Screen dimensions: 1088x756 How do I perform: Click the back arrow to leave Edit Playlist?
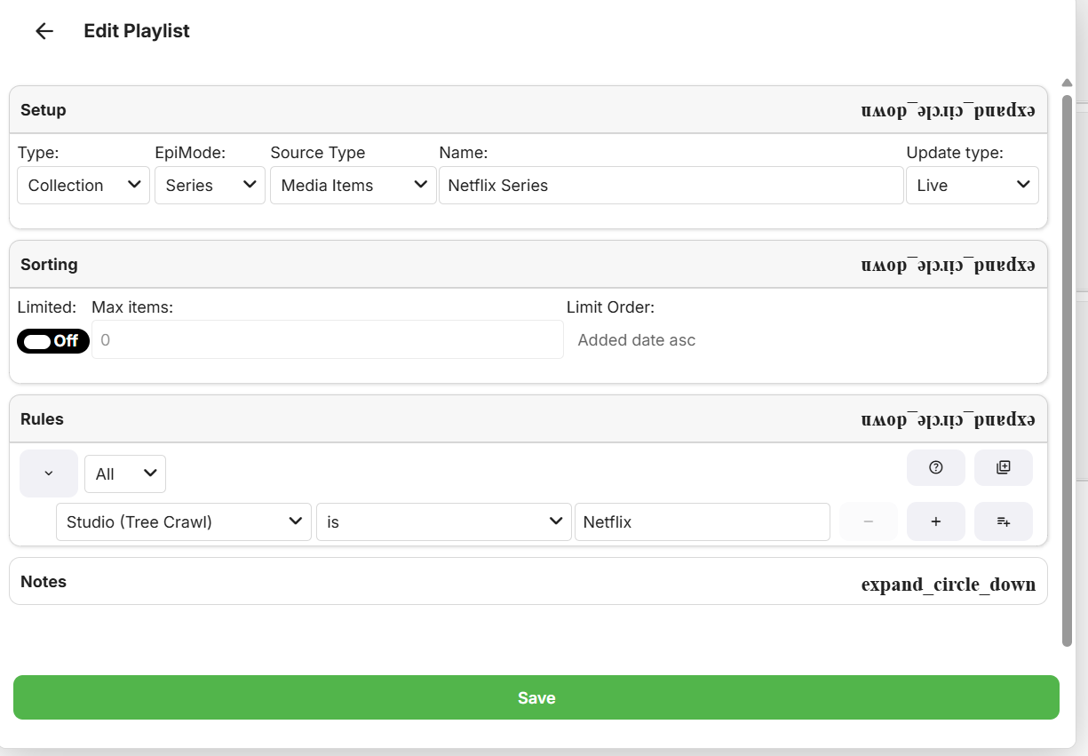(x=44, y=30)
